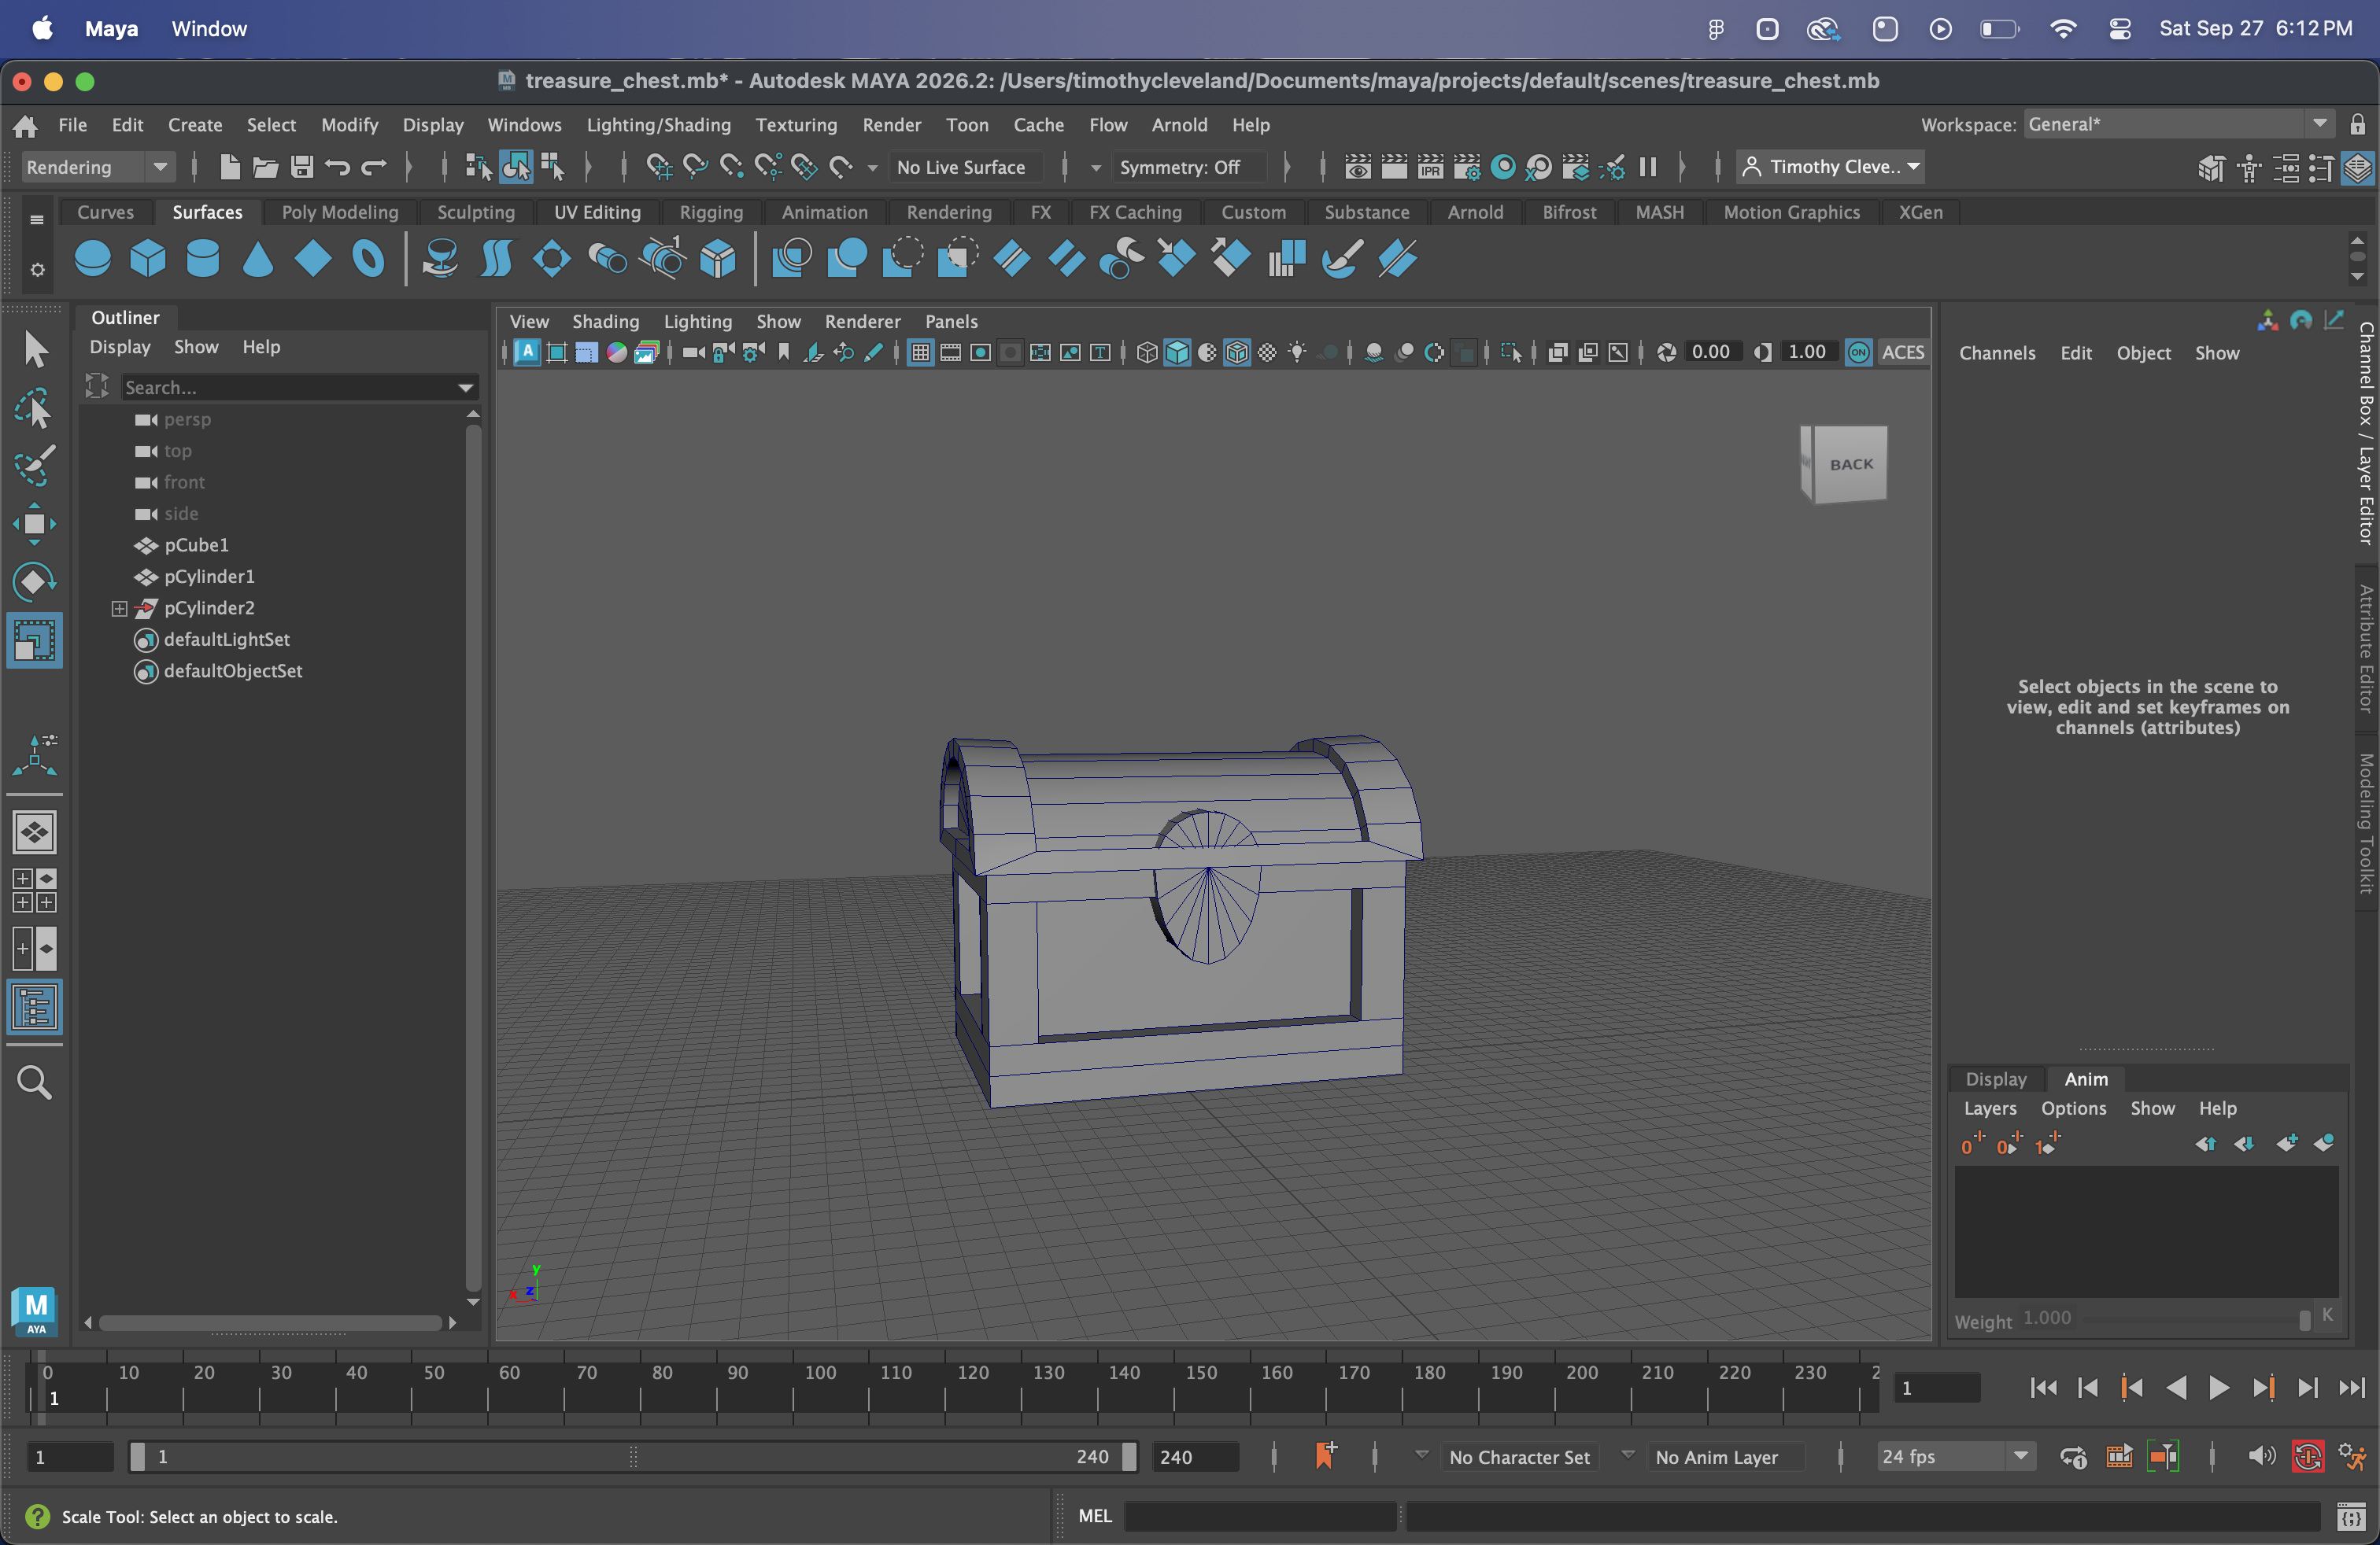
Task: Activate the Move tool in toolbox
Action: pos(34,524)
